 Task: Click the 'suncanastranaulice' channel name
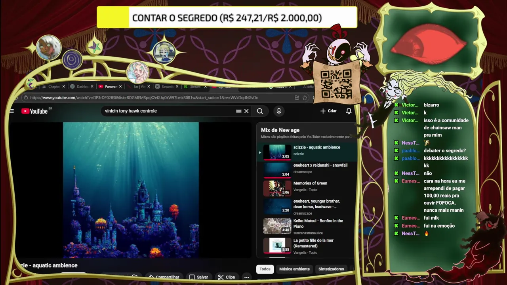[308, 233]
